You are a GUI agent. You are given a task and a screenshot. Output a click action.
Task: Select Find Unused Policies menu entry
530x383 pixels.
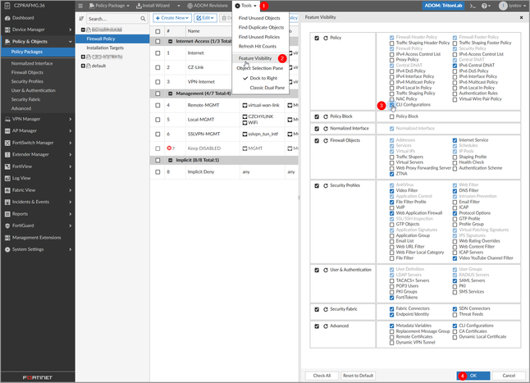(259, 37)
